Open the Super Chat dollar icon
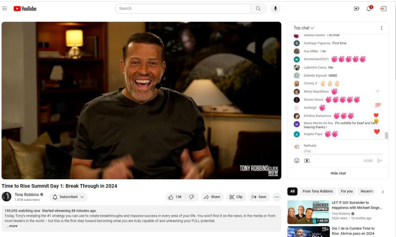Screen dimensions: 396x237 [x=307, y=161]
